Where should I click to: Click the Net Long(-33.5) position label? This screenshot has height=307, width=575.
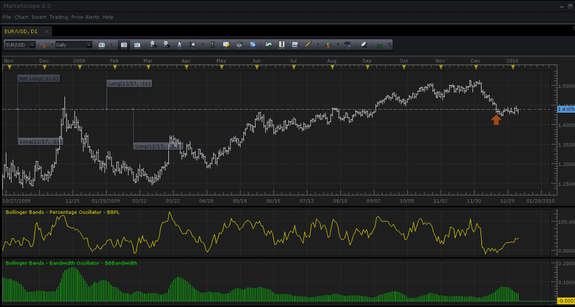[39, 79]
